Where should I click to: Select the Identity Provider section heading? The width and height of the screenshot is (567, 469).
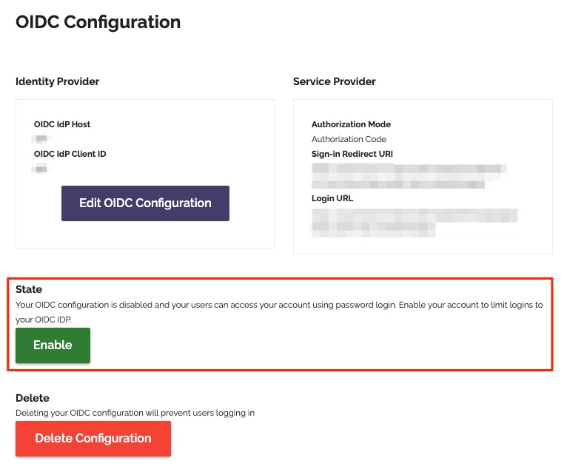coord(57,81)
